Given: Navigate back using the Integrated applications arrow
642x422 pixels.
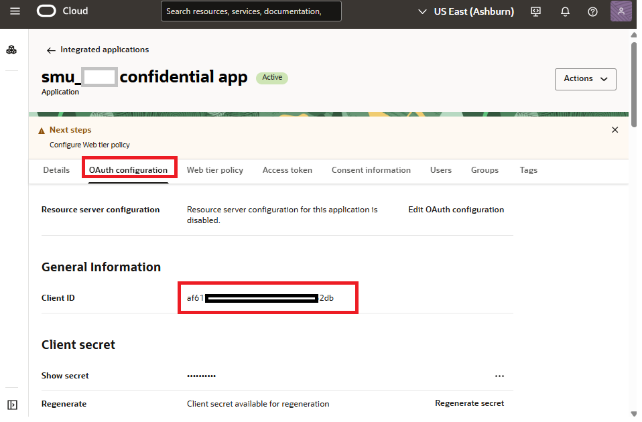Looking at the screenshot, I should pos(52,49).
